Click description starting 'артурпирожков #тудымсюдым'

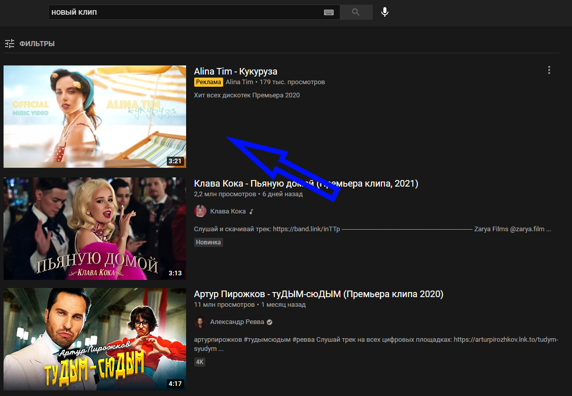[x=376, y=344]
